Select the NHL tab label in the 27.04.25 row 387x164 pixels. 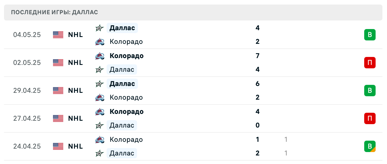[x=75, y=118]
